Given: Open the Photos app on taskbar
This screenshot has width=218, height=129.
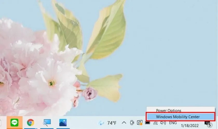Looking at the screenshot, I should coord(63,123).
